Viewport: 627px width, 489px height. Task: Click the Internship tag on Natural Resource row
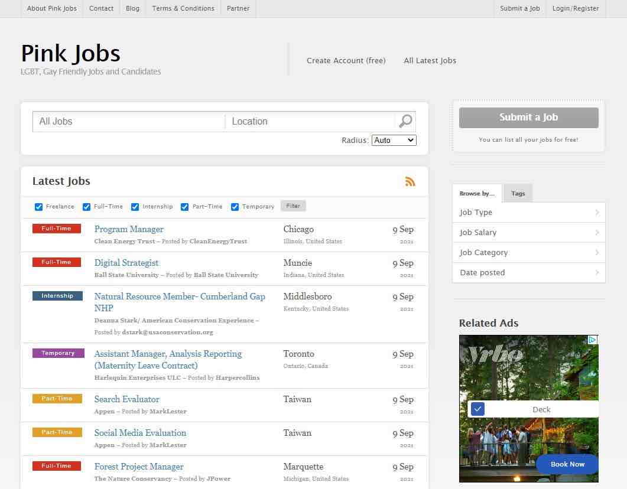[x=57, y=296]
